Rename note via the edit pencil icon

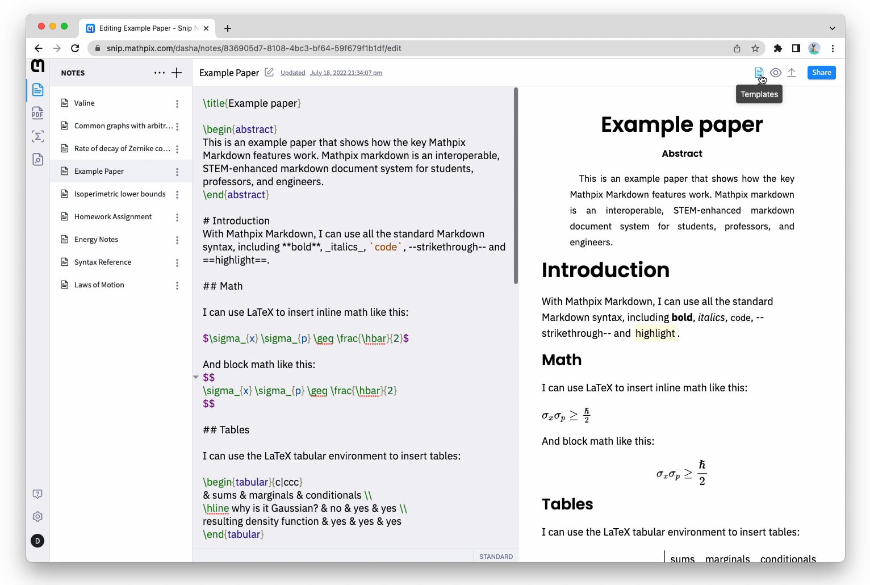click(269, 72)
